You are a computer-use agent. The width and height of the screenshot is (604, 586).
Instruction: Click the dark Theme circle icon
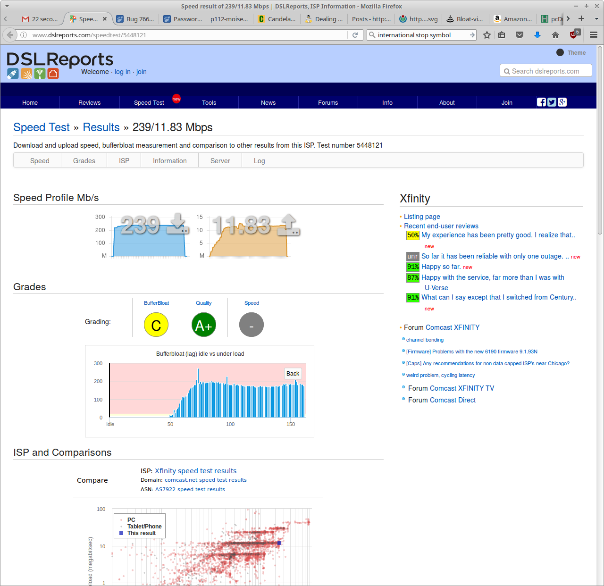point(560,52)
